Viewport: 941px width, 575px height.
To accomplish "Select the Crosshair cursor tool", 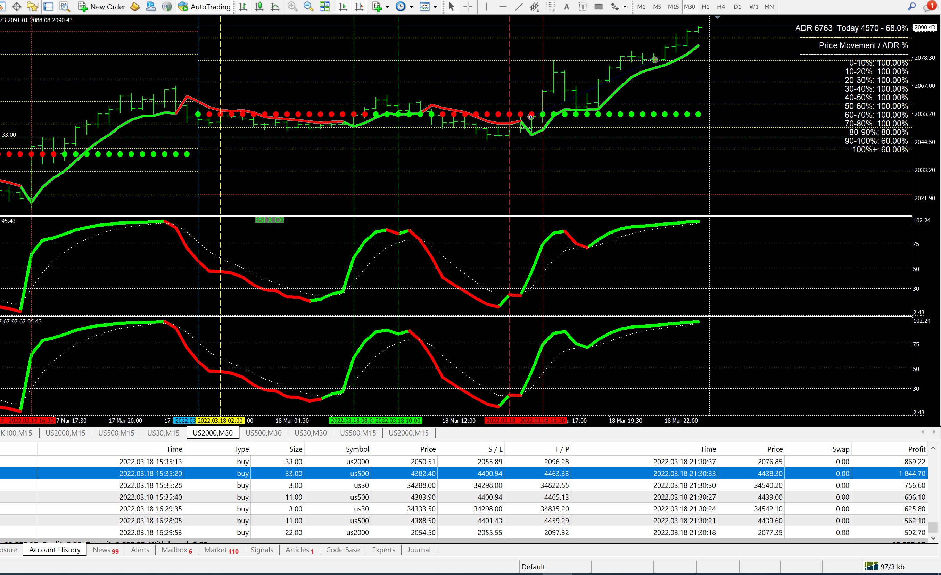I will pos(468,7).
